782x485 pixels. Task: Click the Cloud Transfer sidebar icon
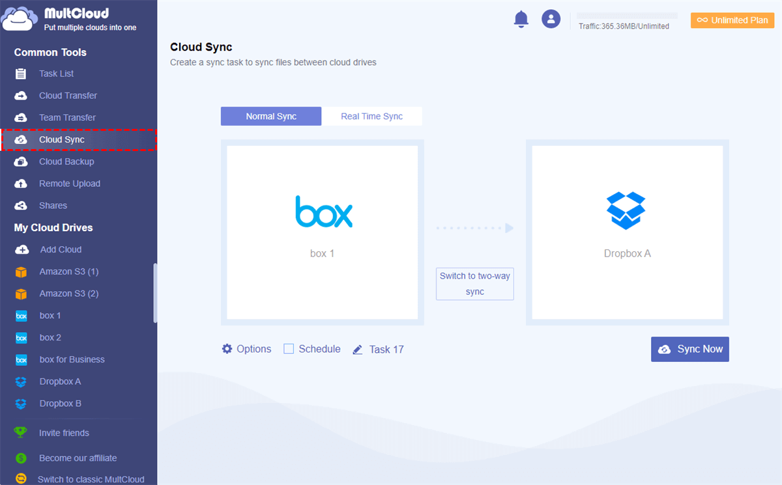[x=21, y=96]
